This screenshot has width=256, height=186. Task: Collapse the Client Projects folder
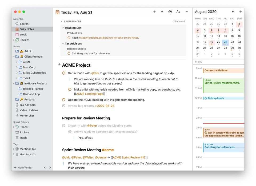click(14, 56)
